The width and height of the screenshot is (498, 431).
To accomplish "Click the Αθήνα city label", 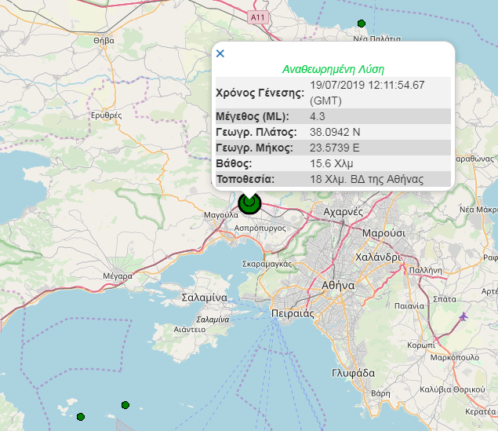I will [338, 286].
